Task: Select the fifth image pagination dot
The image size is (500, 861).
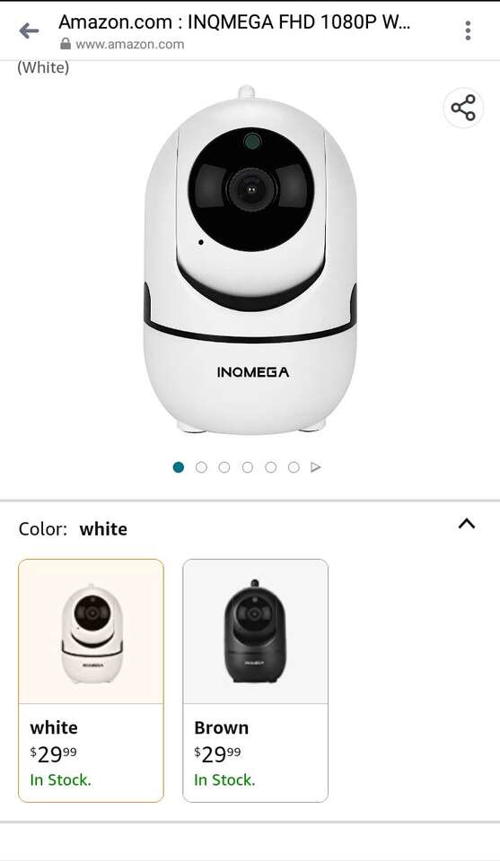Action: [270, 467]
